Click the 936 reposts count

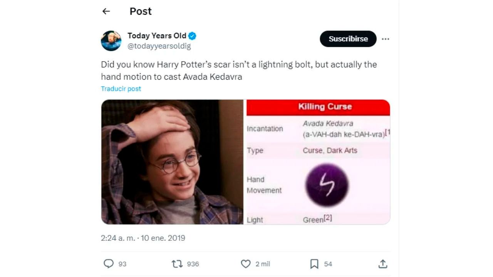click(x=193, y=264)
